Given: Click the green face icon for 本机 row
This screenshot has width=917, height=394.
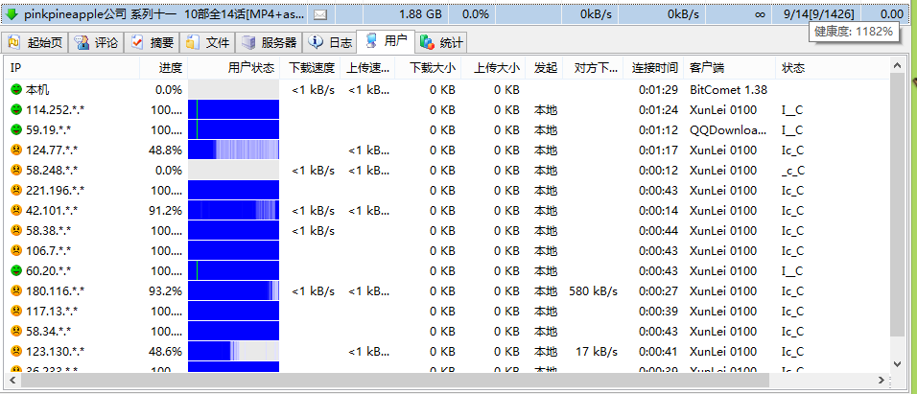Looking at the screenshot, I should 16,89.
